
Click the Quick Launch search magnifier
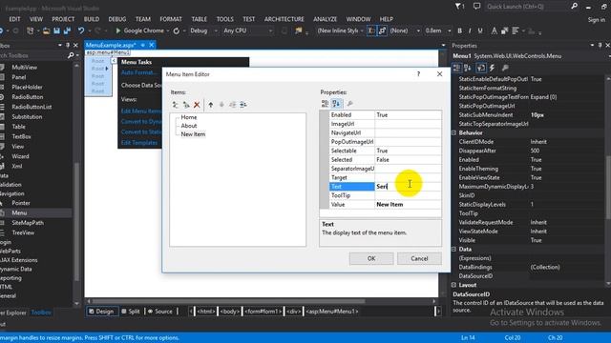[x=574, y=7]
